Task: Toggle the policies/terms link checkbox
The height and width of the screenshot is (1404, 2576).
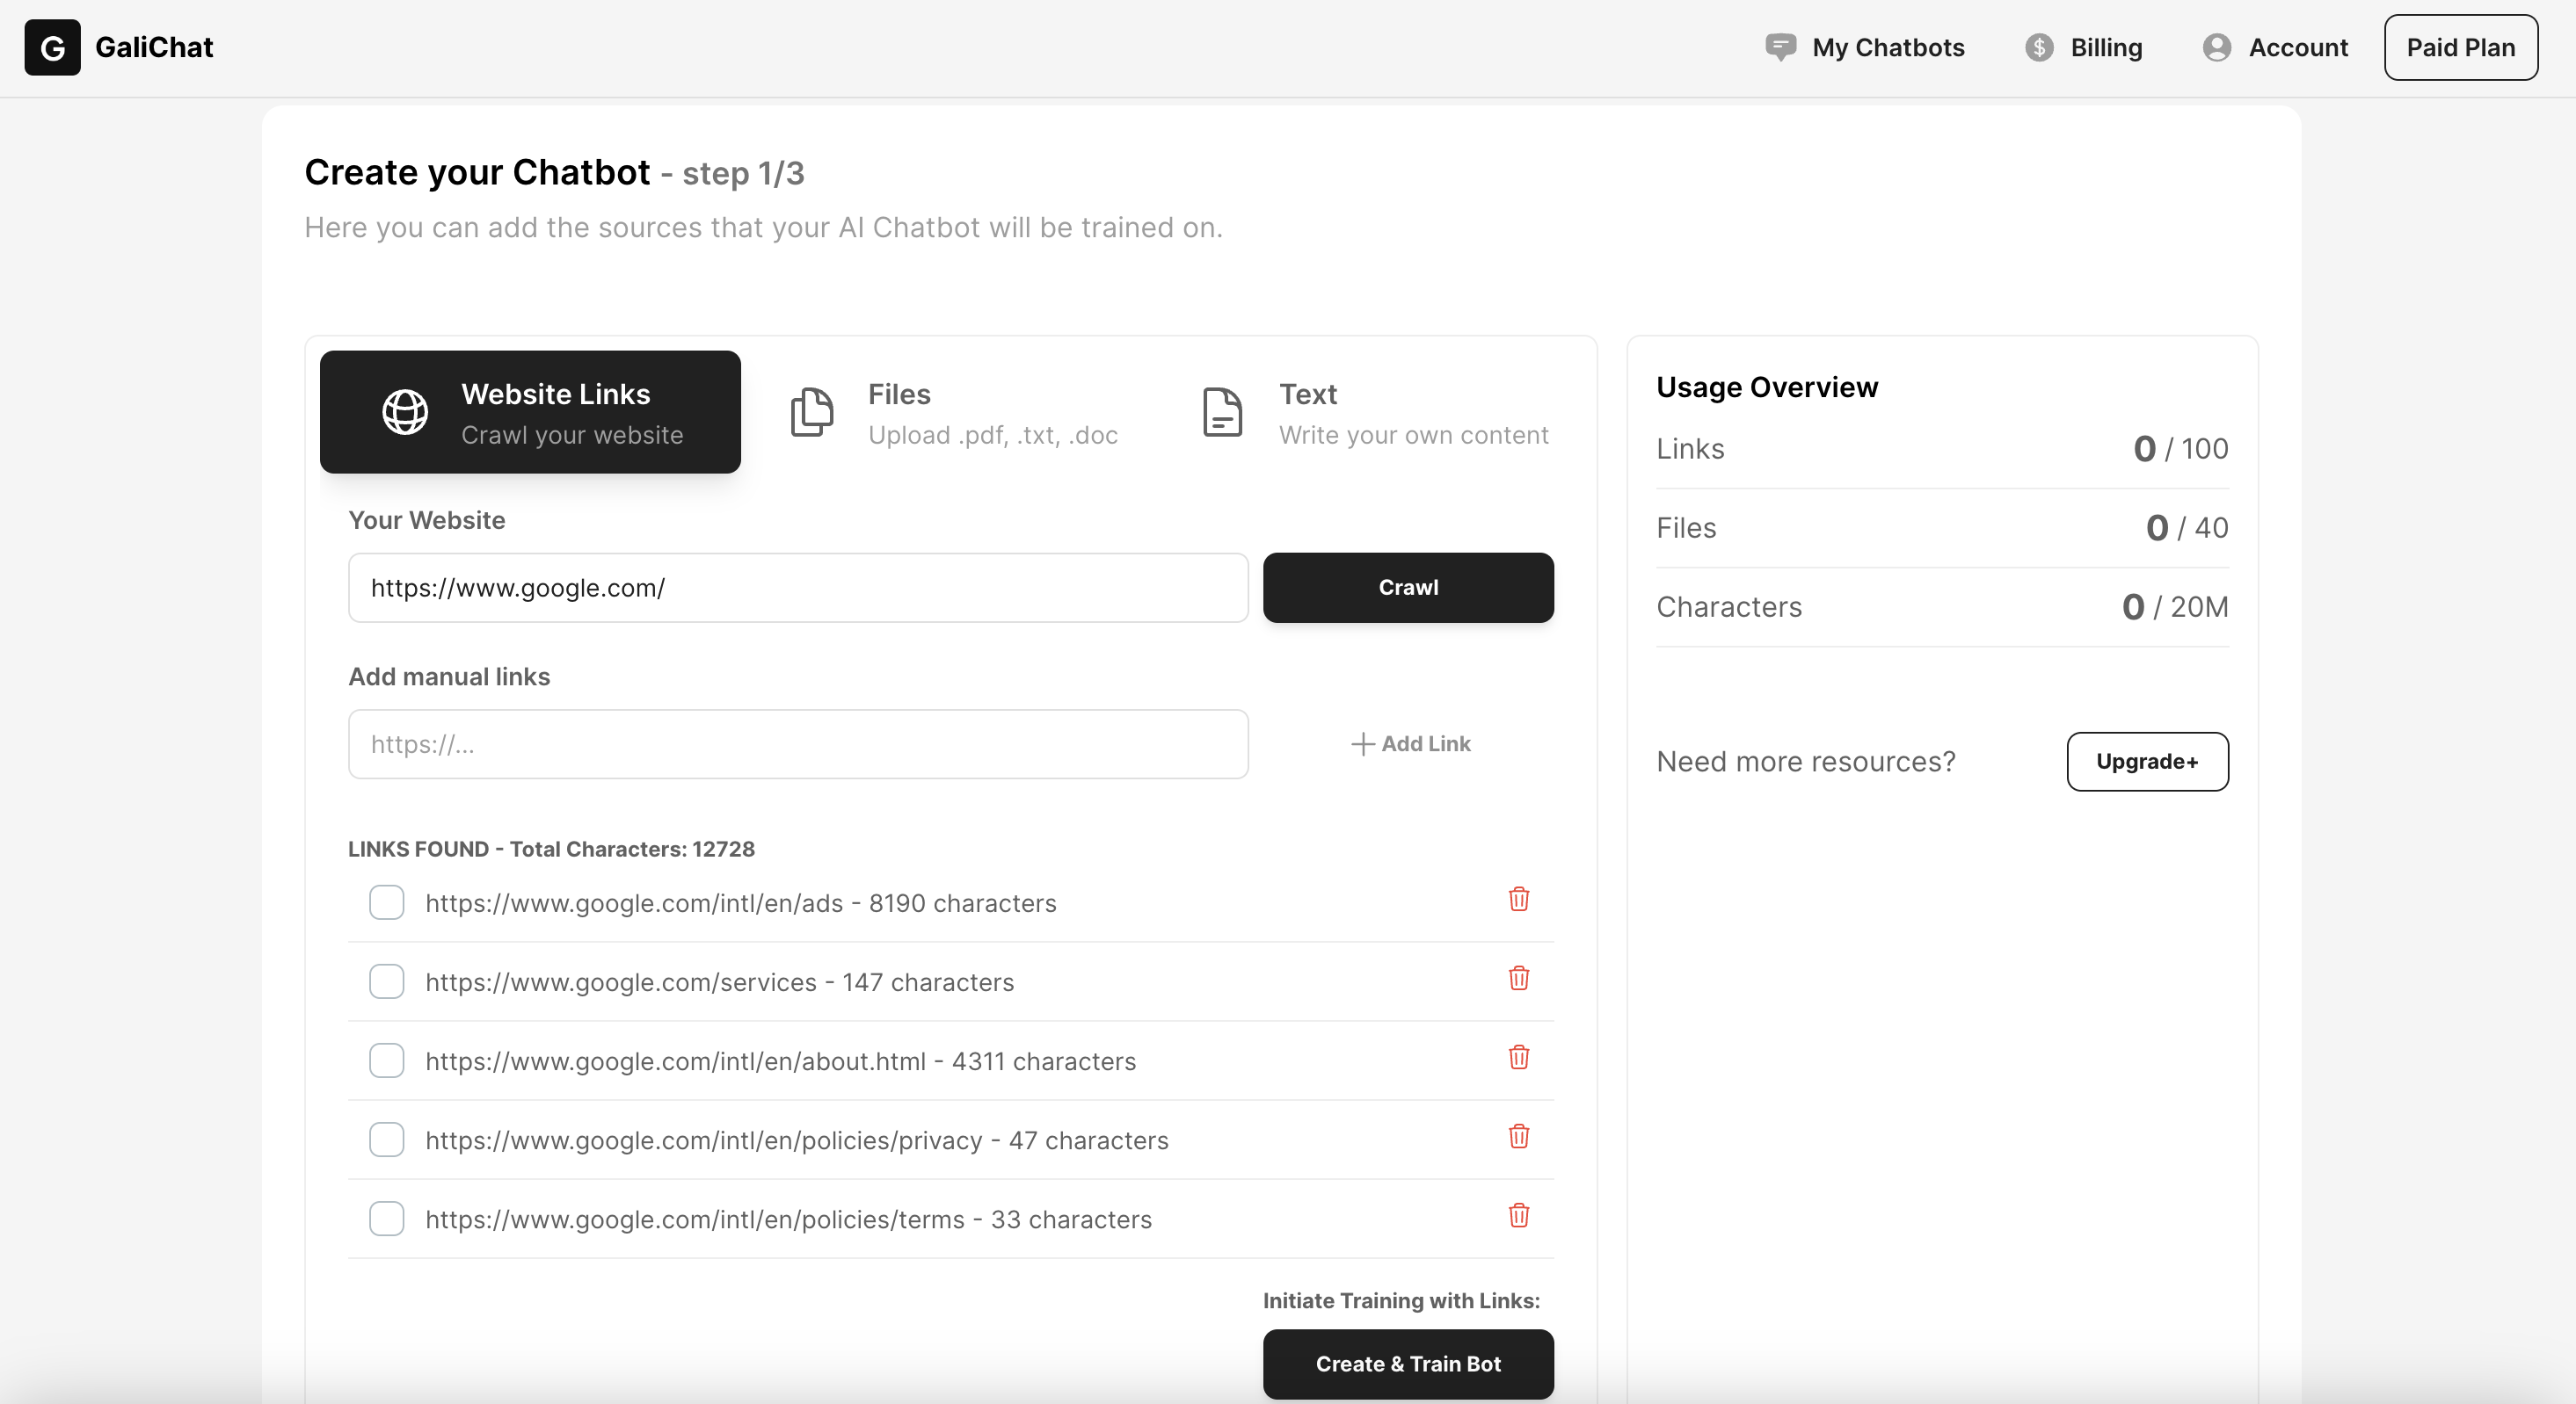Action: pos(386,1218)
